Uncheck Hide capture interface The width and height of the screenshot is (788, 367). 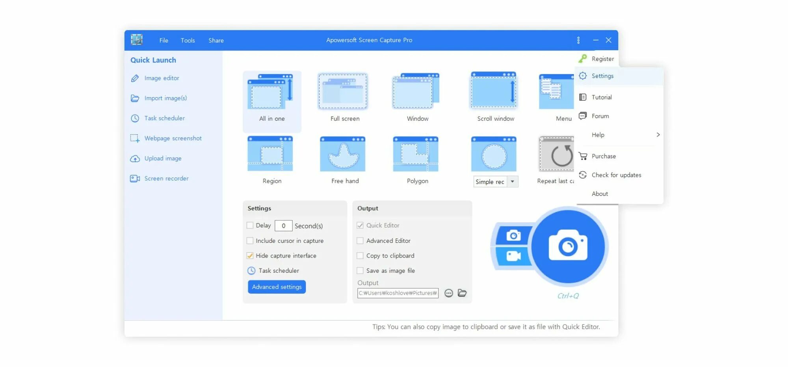coord(250,255)
